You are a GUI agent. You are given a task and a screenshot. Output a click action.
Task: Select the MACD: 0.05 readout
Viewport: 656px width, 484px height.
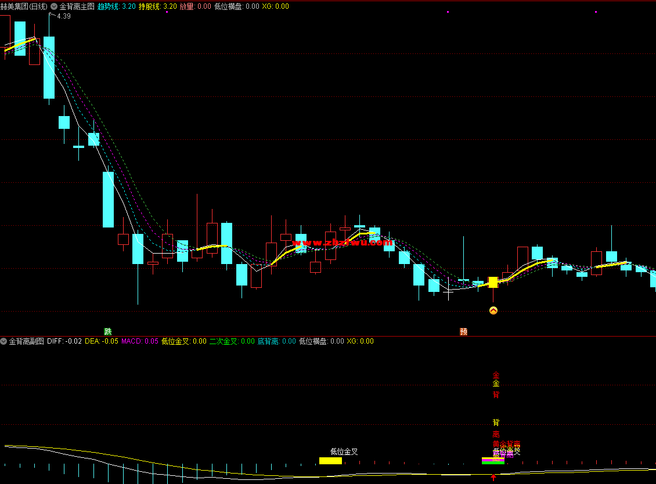(140, 341)
